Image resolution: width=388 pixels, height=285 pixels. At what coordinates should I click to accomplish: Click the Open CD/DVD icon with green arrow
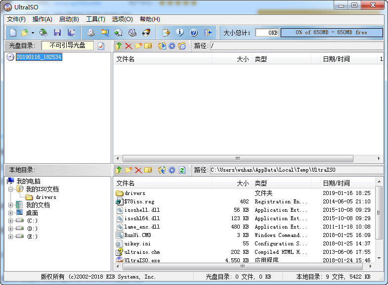click(43, 33)
